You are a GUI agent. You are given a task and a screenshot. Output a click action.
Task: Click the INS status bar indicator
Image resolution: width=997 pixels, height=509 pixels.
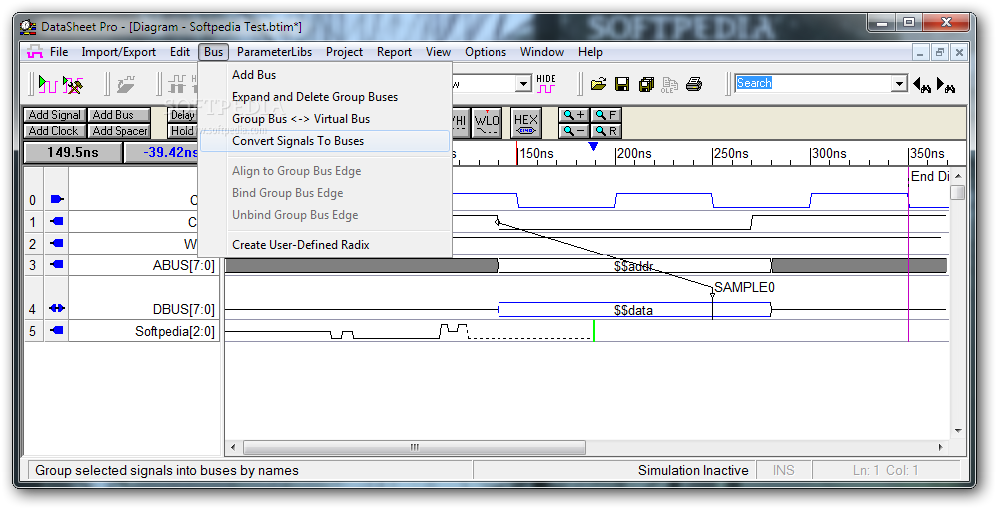tap(783, 470)
